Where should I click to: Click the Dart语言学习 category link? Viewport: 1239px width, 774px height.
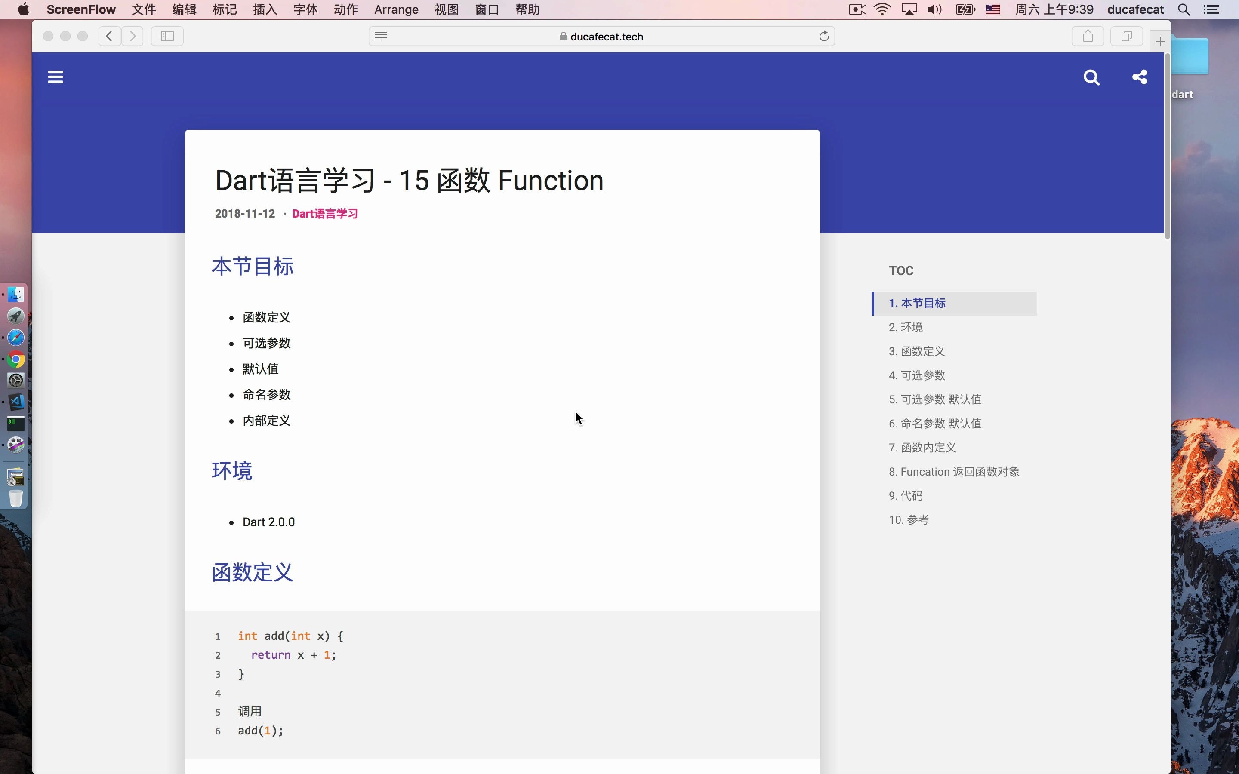(325, 213)
